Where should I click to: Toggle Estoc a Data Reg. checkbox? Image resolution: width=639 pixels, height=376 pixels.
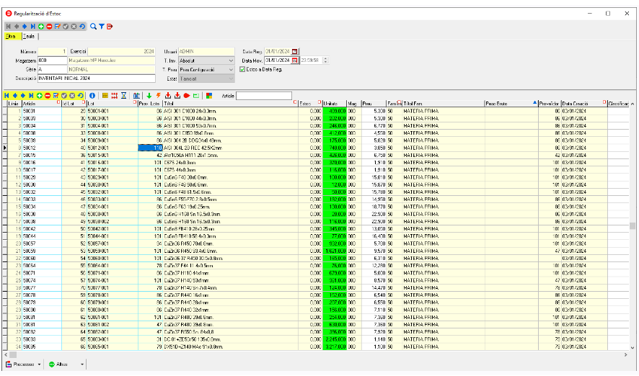pyautogui.click(x=242, y=70)
